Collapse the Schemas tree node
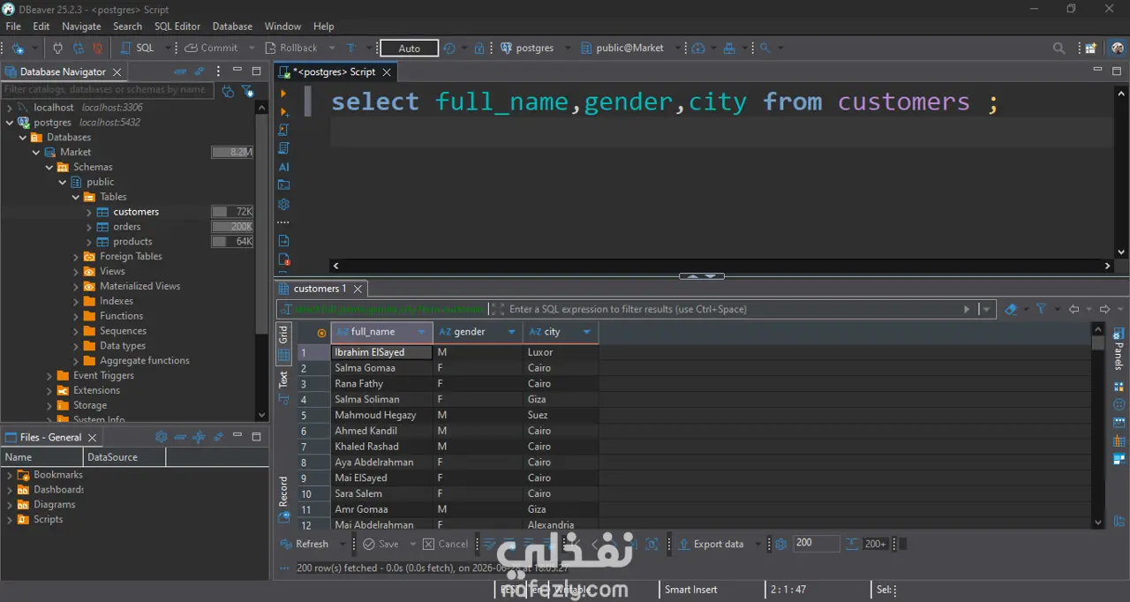 [x=49, y=167]
